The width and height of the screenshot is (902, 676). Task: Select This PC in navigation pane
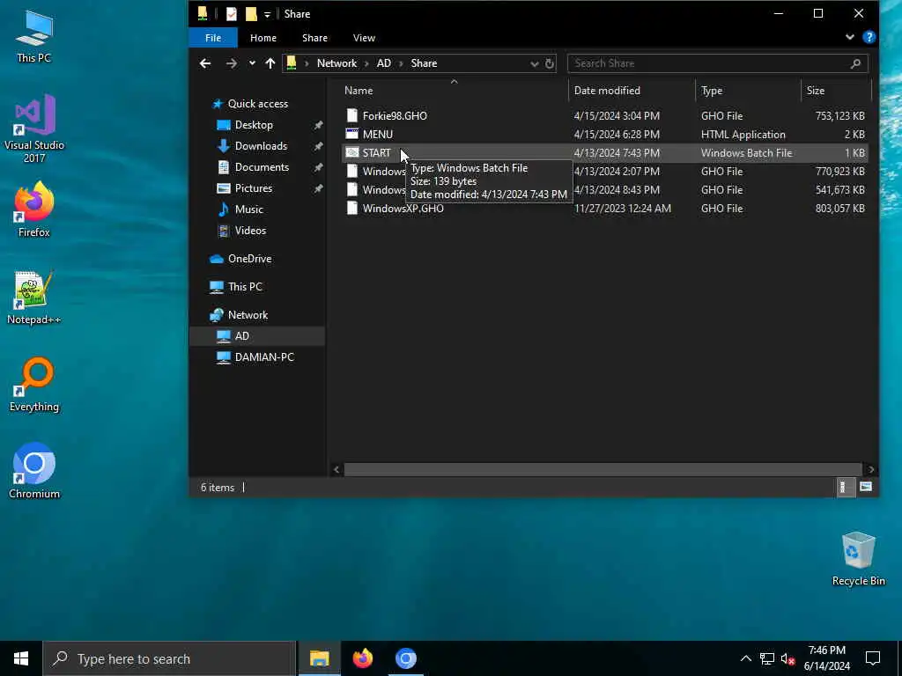pyautogui.click(x=245, y=287)
